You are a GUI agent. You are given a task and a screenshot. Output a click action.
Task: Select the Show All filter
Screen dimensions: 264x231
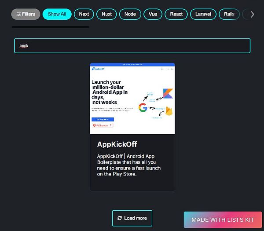click(x=57, y=14)
